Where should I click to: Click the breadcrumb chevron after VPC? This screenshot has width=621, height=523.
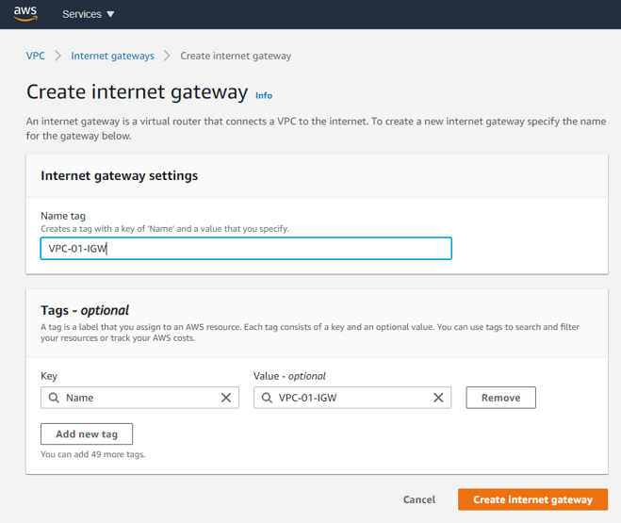click(57, 56)
